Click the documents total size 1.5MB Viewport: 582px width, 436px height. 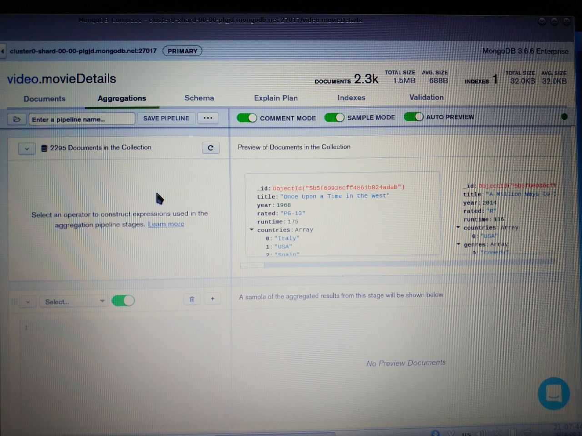(404, 80)
